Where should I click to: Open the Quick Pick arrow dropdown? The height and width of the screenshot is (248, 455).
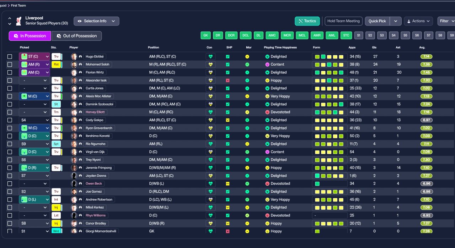[396, 21]
